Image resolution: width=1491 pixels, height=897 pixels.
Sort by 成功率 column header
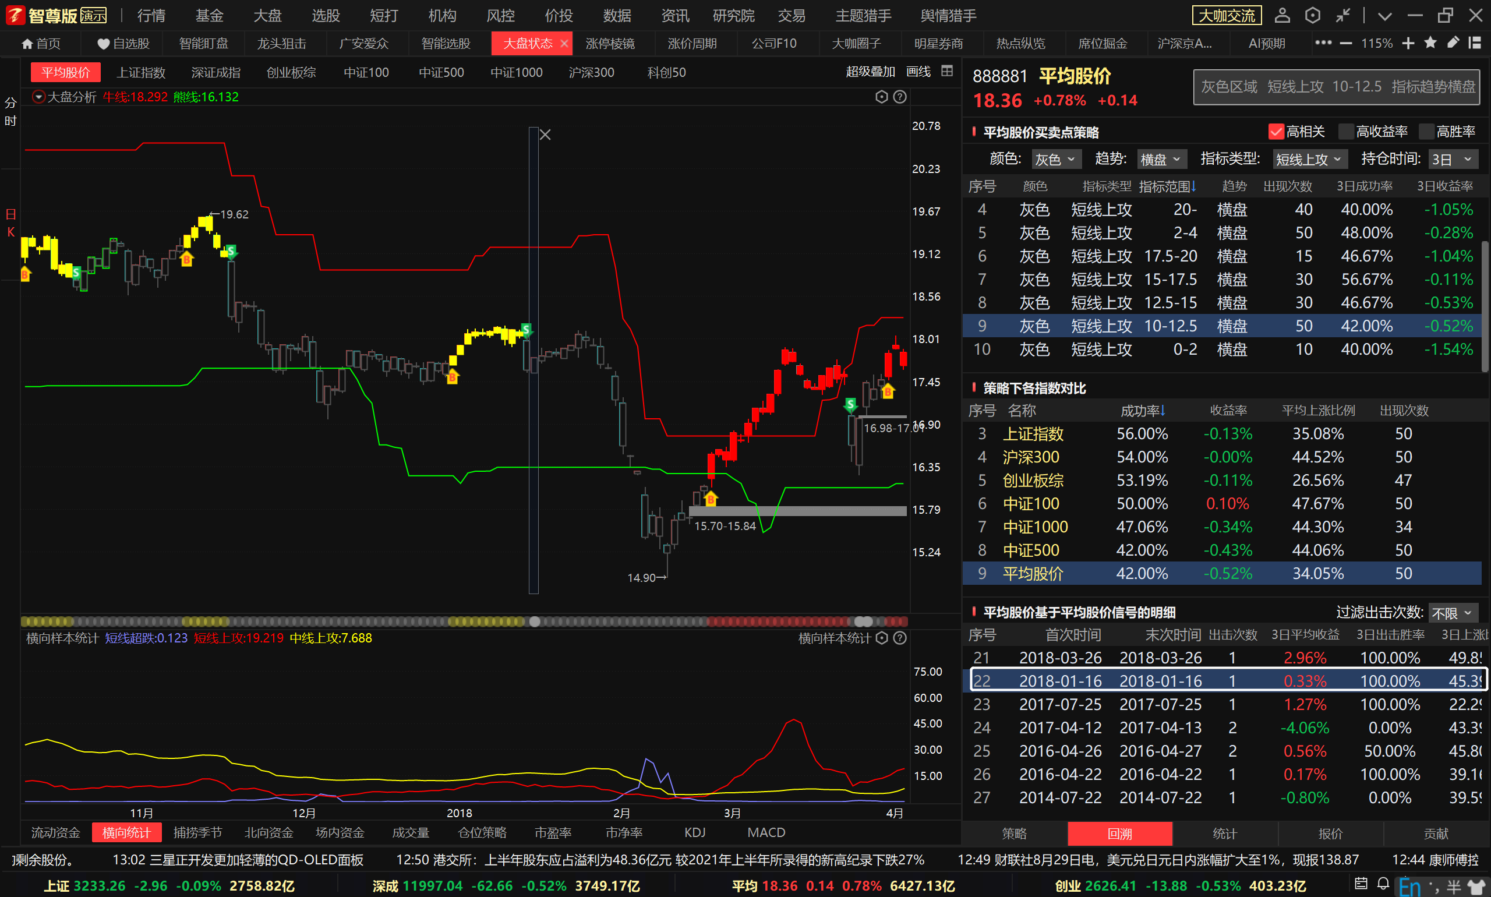coord(1142,411)
